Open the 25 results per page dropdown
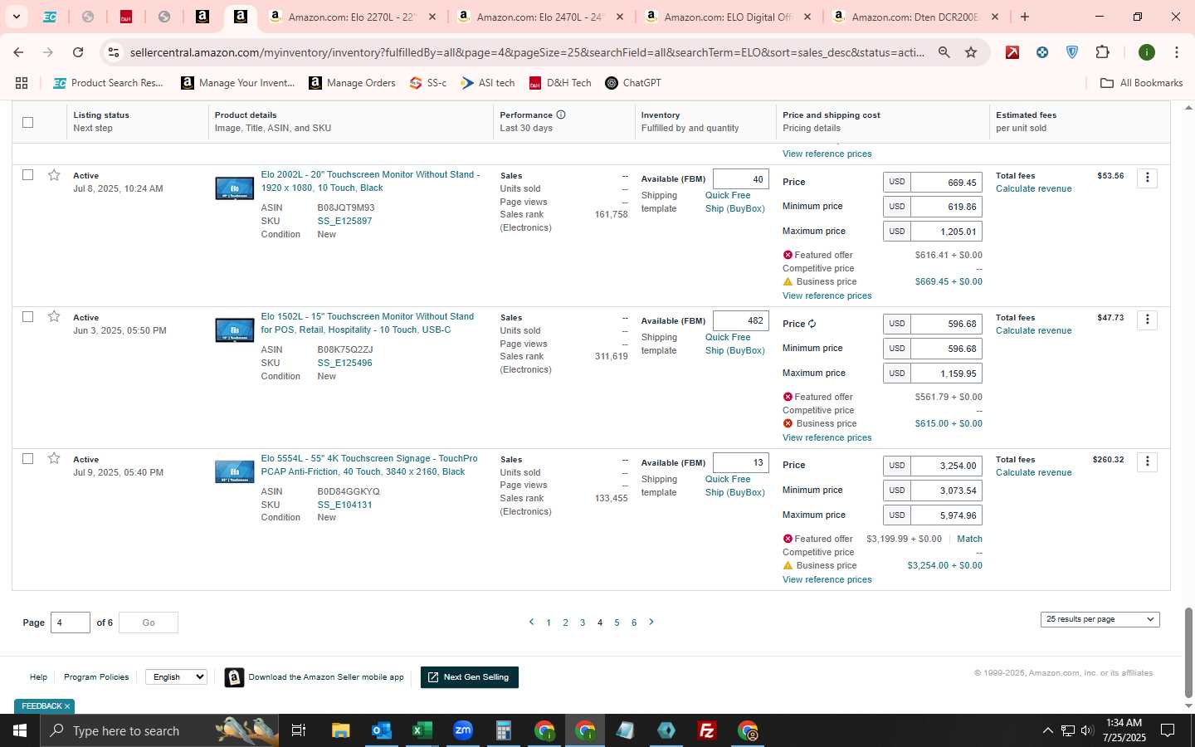The image size is (1195, 747). (x=1100, y=619)
